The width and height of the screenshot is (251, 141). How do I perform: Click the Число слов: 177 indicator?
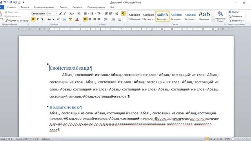pos(24,139)
